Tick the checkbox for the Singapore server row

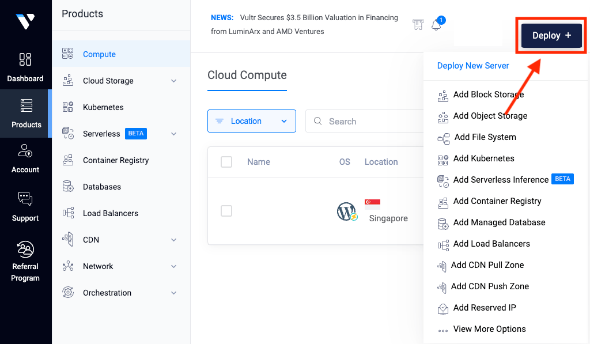click(226, 211)
